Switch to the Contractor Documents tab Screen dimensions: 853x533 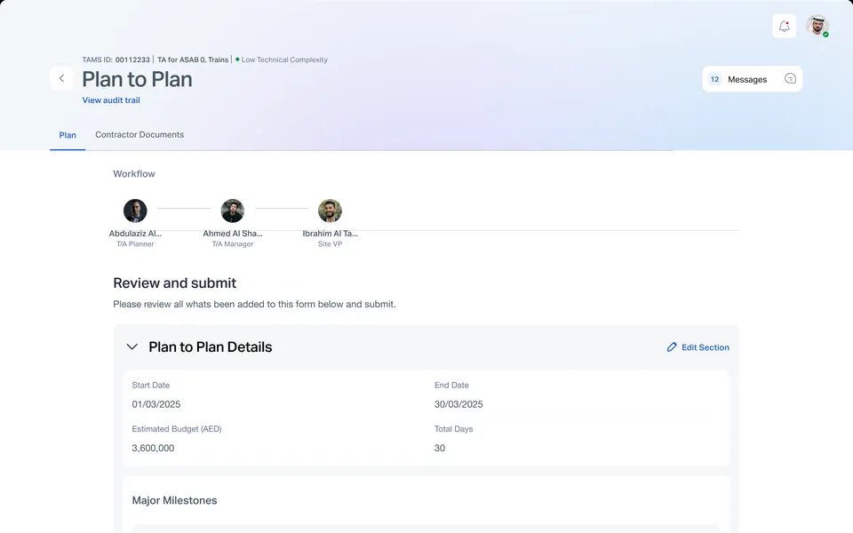140,134
